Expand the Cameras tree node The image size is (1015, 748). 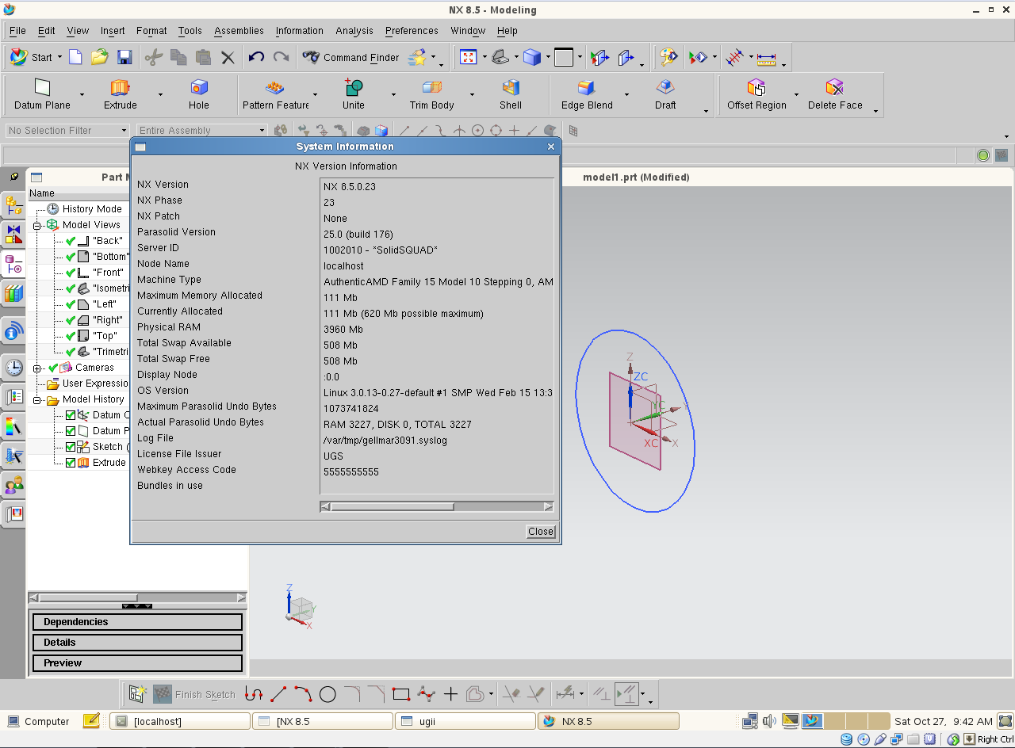(37, 368)
